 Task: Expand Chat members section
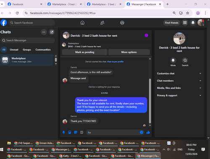point(179,81)
